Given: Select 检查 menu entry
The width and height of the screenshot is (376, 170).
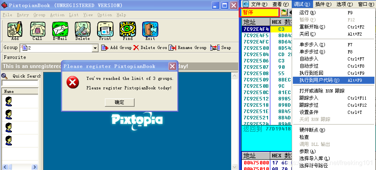Looking at the screenshot, I should click(334, 137).
